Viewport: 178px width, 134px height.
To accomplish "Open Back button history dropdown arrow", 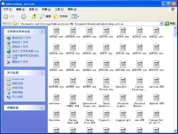I will tap(17, 16).
